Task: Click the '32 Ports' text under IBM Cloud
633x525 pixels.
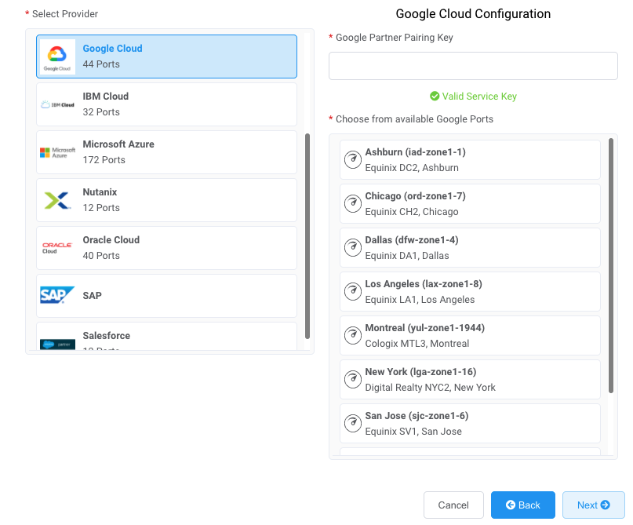Action: pyautogui.click(x=101, y=112)
